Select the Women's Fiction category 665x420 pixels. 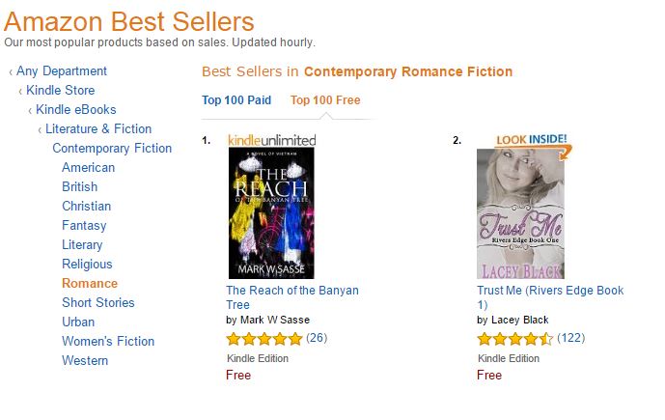coord(108,342)
